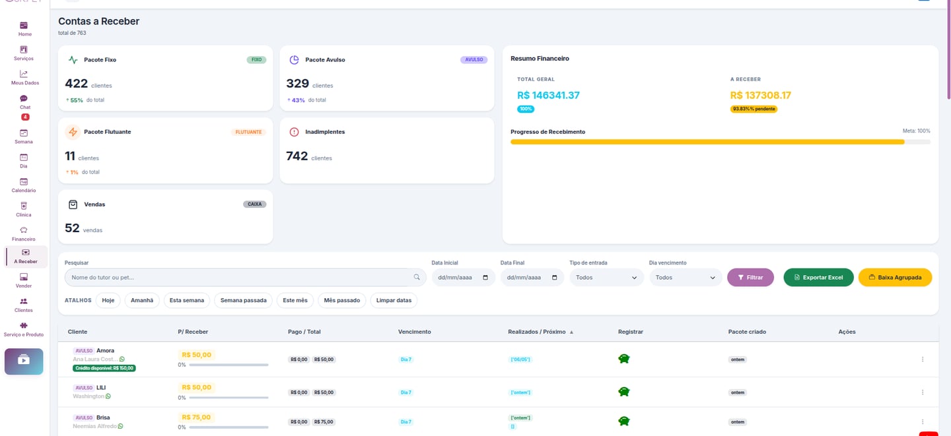Viewport: 951px width, 436px height.
Task: Click Baixa Agrupada yellow button
Action: pos(895,278)
